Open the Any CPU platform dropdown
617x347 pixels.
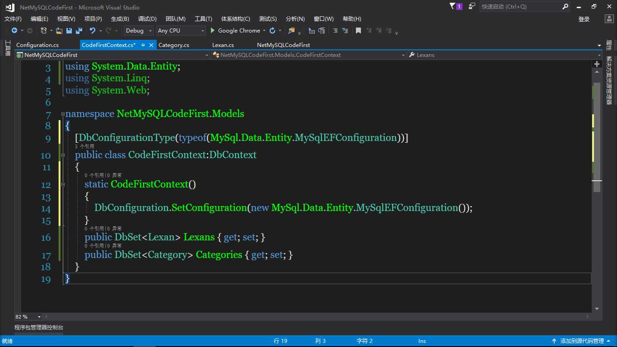(x=181, y=31)
